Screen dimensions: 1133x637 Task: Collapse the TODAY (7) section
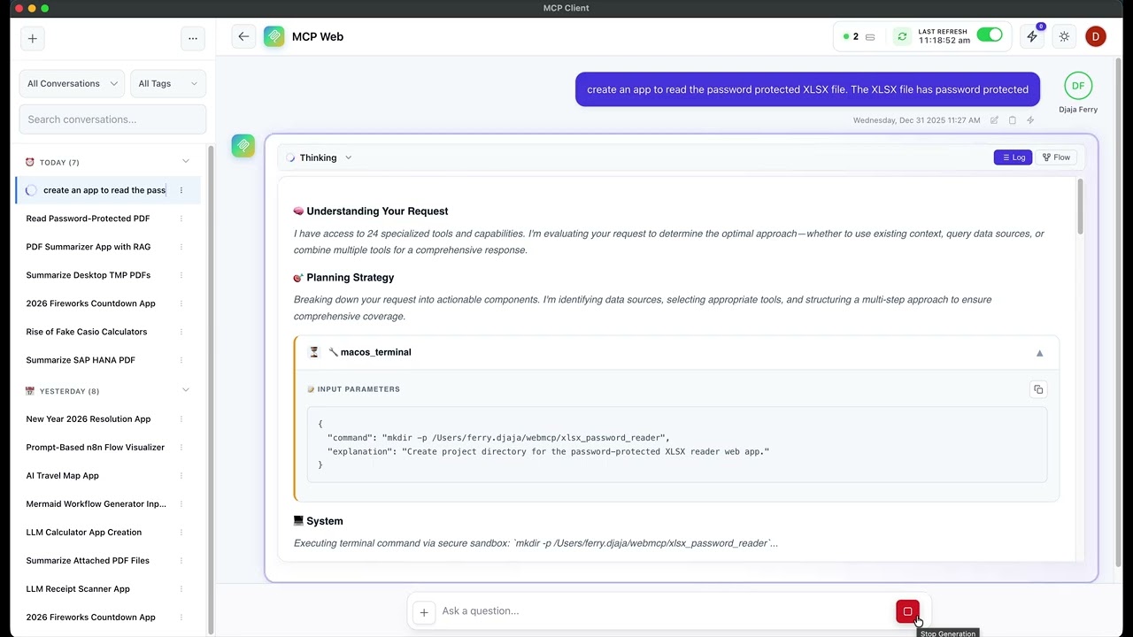click(185, 162)
